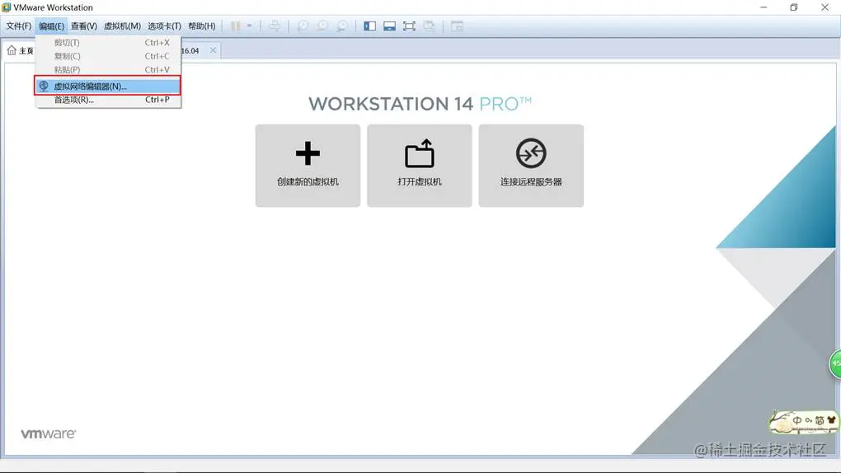Click the green floating circle widget
Viewport: 841px width, 473px height.
point(835,364)
